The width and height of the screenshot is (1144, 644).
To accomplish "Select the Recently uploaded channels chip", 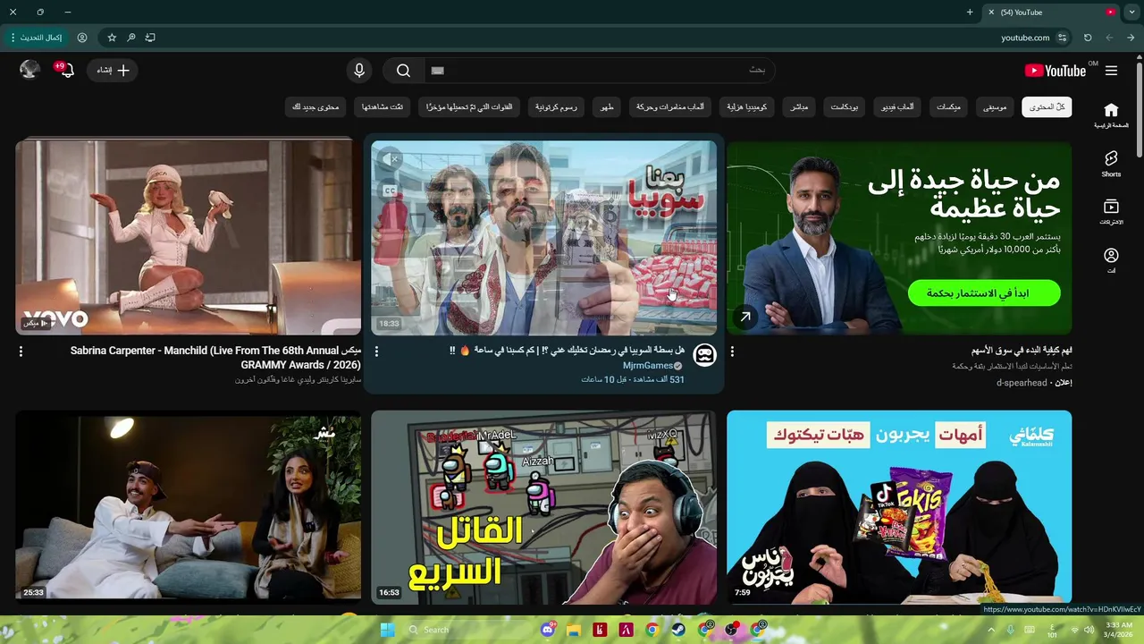I will pyautogui.click(x=469, y=107).
